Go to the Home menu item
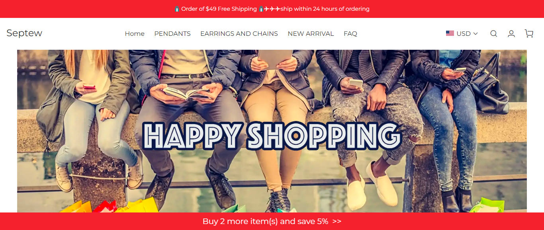 tap(135, 34)
